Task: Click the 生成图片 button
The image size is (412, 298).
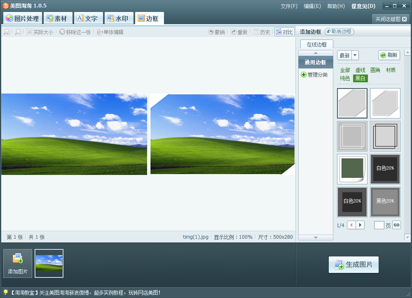Action: (x=353, y=265)
